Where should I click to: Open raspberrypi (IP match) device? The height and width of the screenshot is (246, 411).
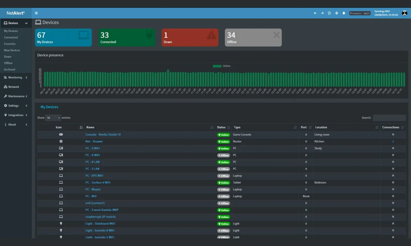coord(101,217)
